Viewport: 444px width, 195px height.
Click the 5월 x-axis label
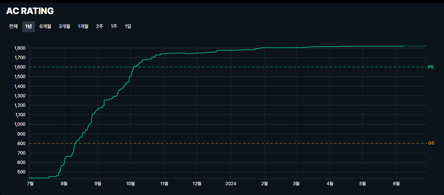tap(362, 184)
